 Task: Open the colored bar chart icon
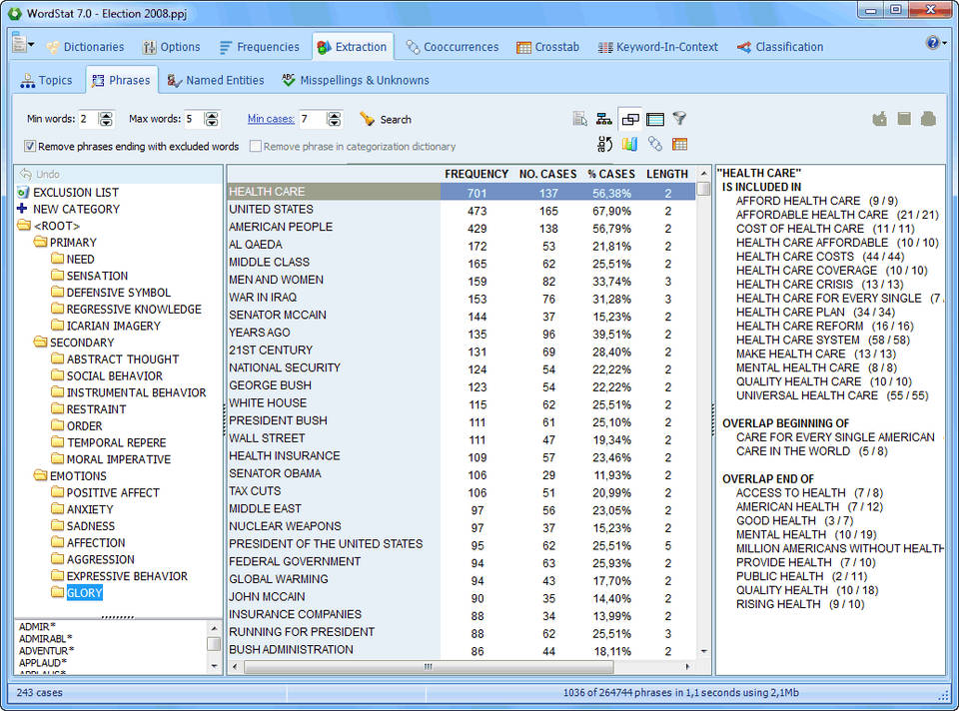629,145
